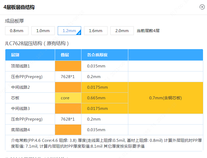207x158 pixels.
Task: Click the 各介质厚度 column header
Action: click(x=97, y=55)
